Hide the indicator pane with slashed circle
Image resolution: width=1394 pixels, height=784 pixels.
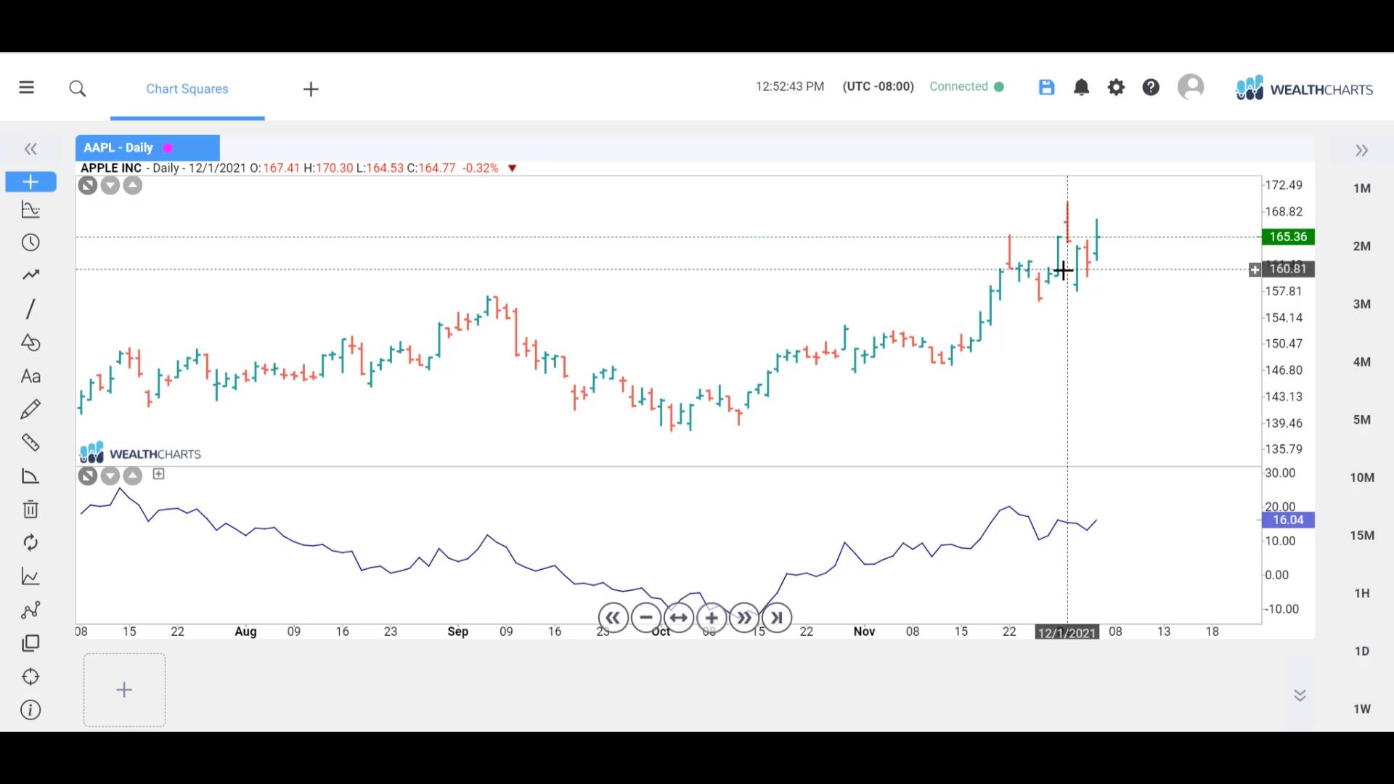coord(88,476)
